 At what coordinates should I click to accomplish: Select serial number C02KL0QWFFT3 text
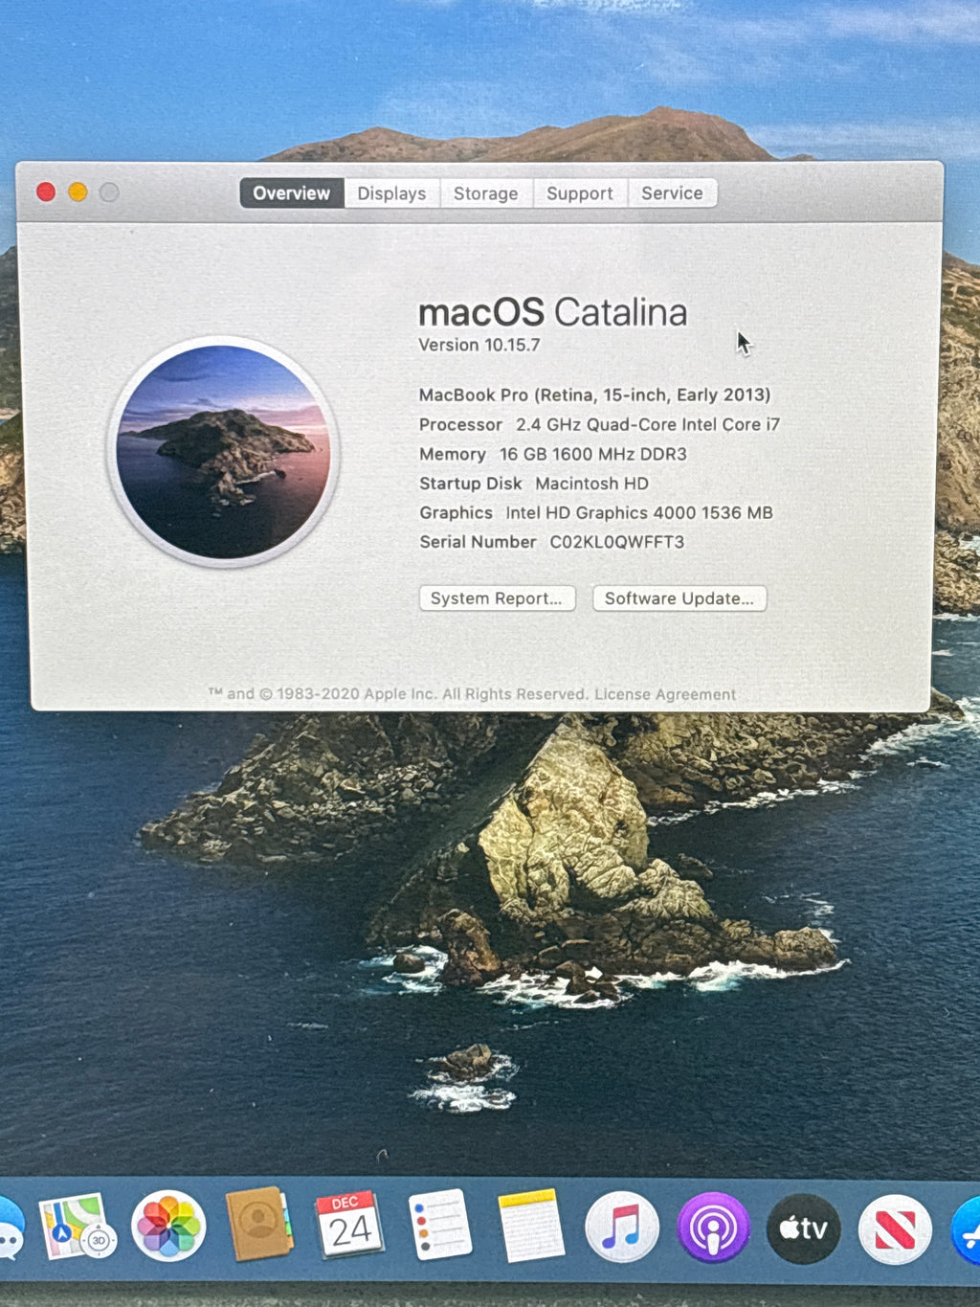pos(616,542)
